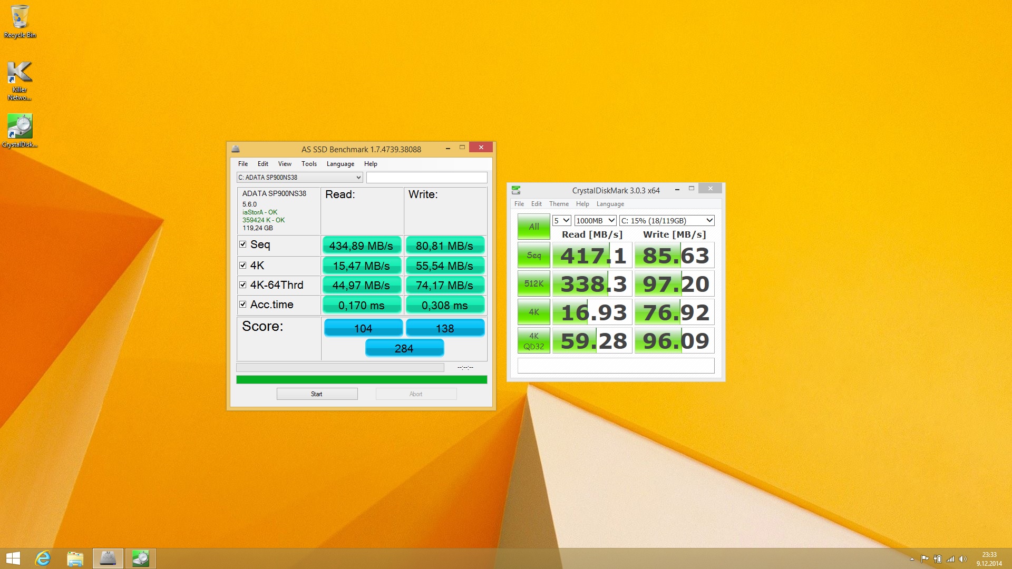
Task: Click CrystalDiskMark 4K QD32 write value 96.09
Action: [x=675, y=341]
